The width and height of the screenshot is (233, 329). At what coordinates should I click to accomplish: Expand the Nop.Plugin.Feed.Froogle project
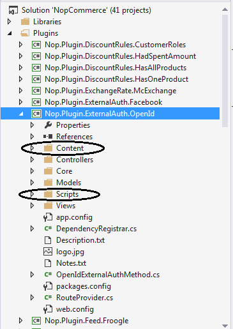[20, 321]
